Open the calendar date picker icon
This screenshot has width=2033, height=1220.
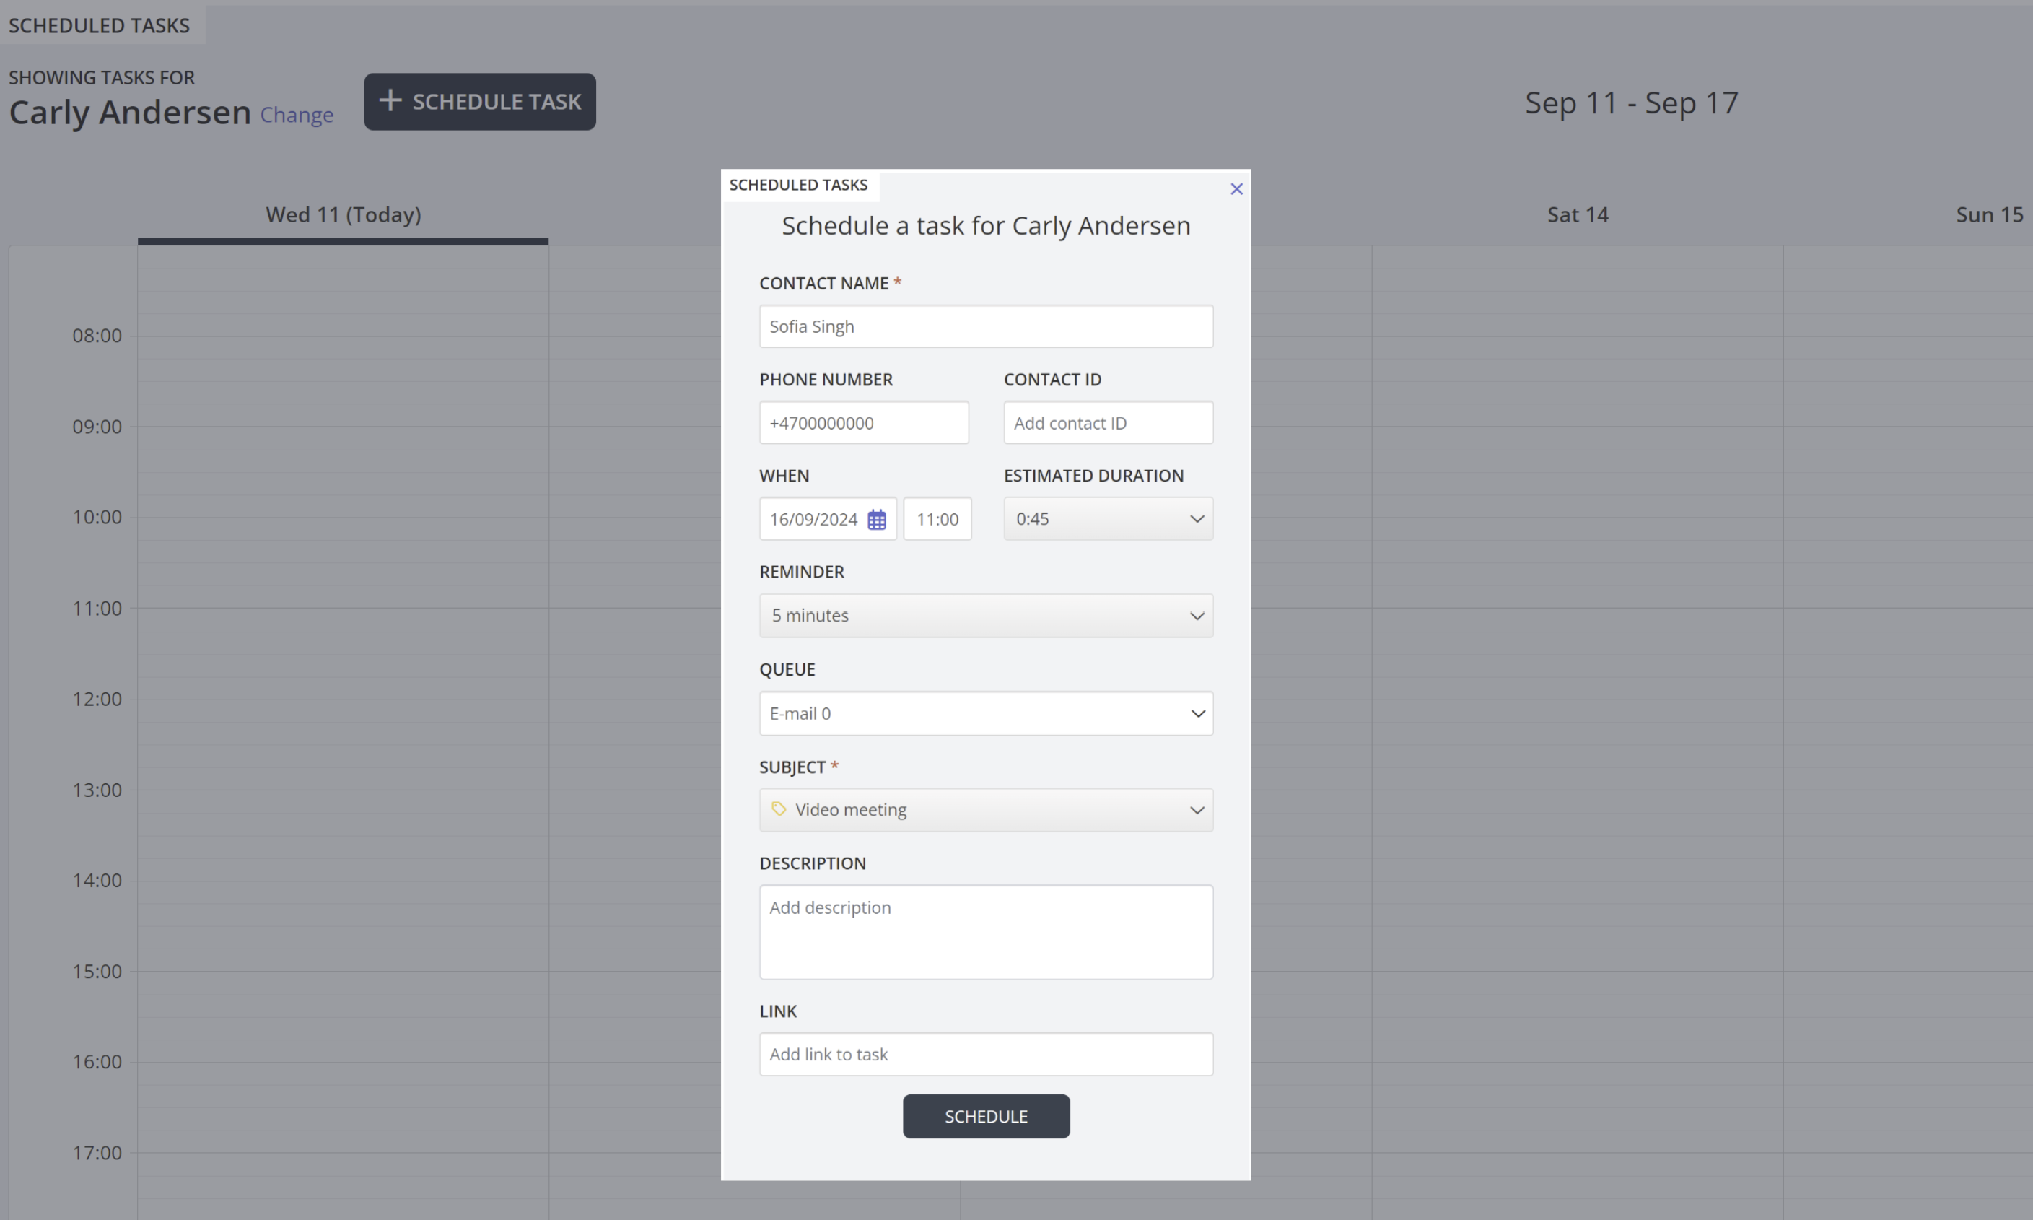point(877,520)
